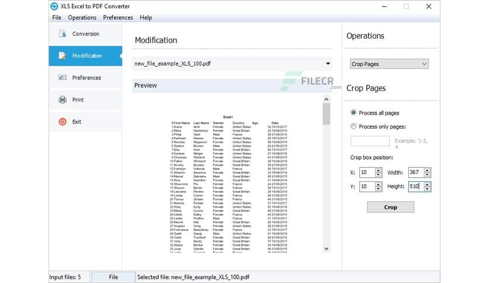The width and height of the screenshot is (489, 283).
Task: Increase the Height value with up arrow
Action: click(427, 184)
